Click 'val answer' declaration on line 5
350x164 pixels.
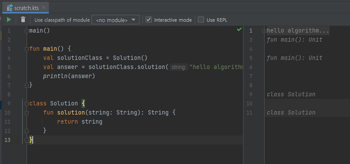pyautogui.click(x=61, y=67)
